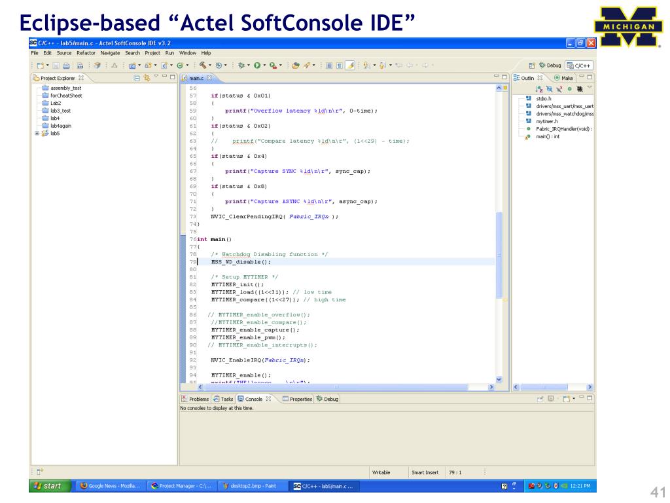Switch to the Tasks tab

(x=223, y=399)
